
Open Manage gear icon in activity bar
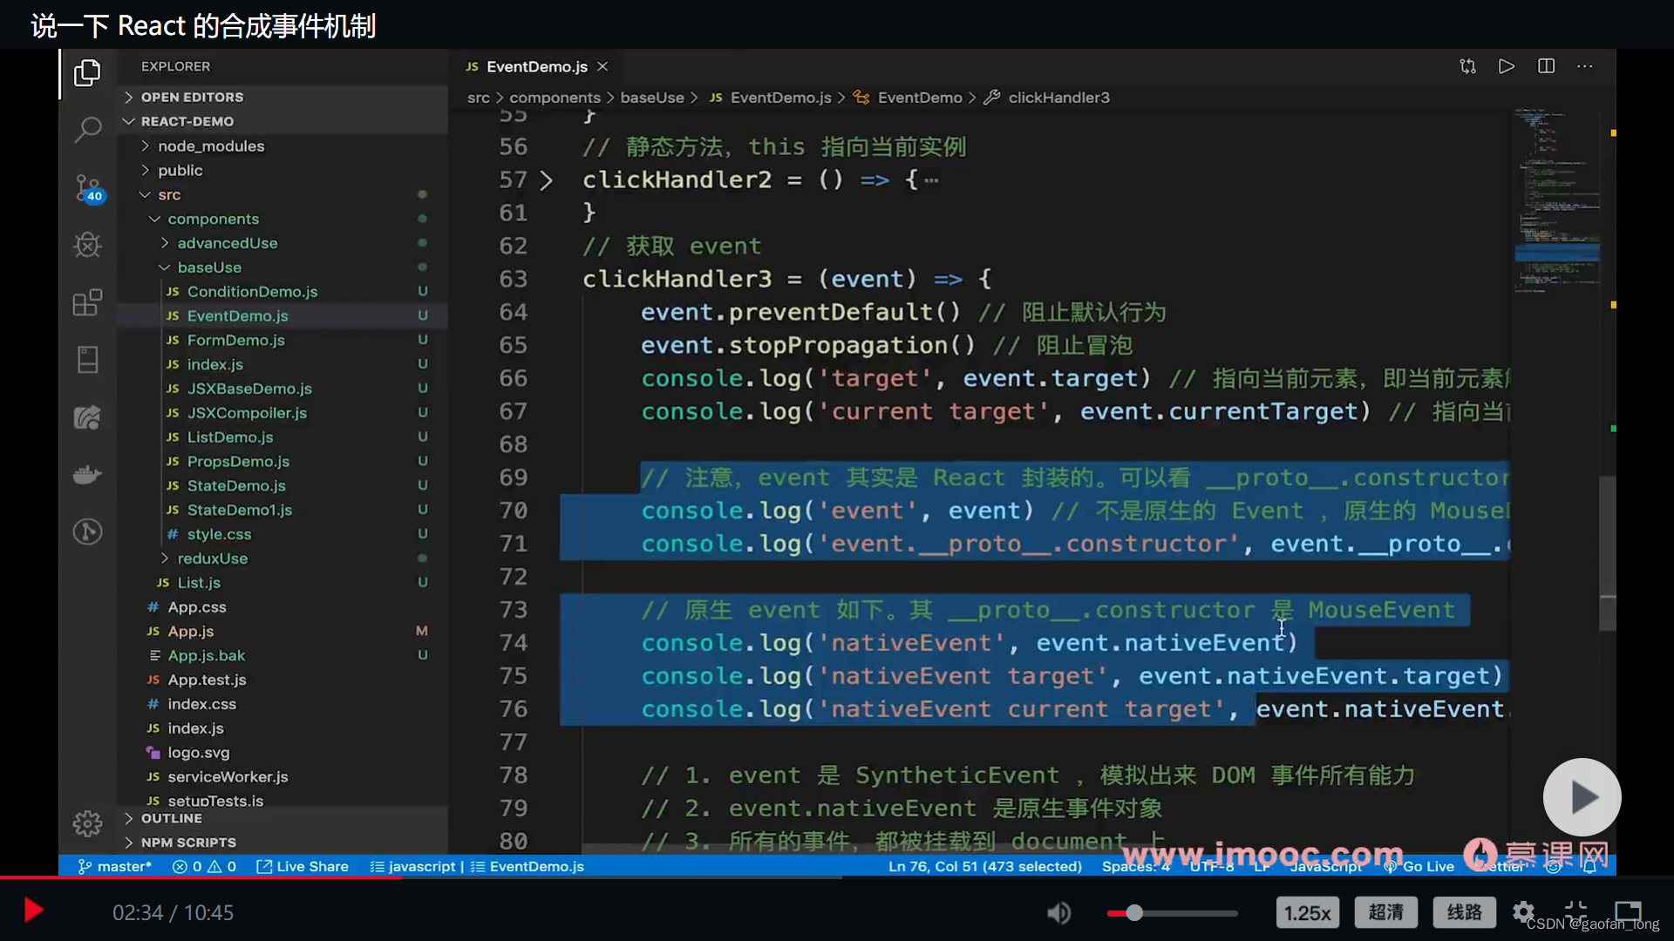click(x=87, y=823)
